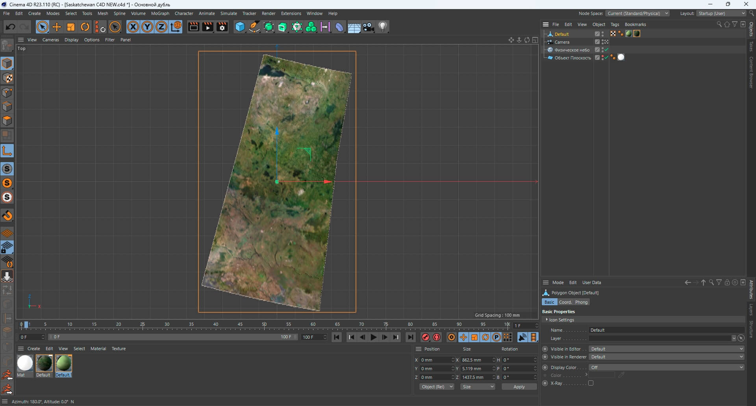This screenshot has height=406, width=756.
Task: Toggle X axis lock
Action: pyautogui.click(x=133, y=27)
